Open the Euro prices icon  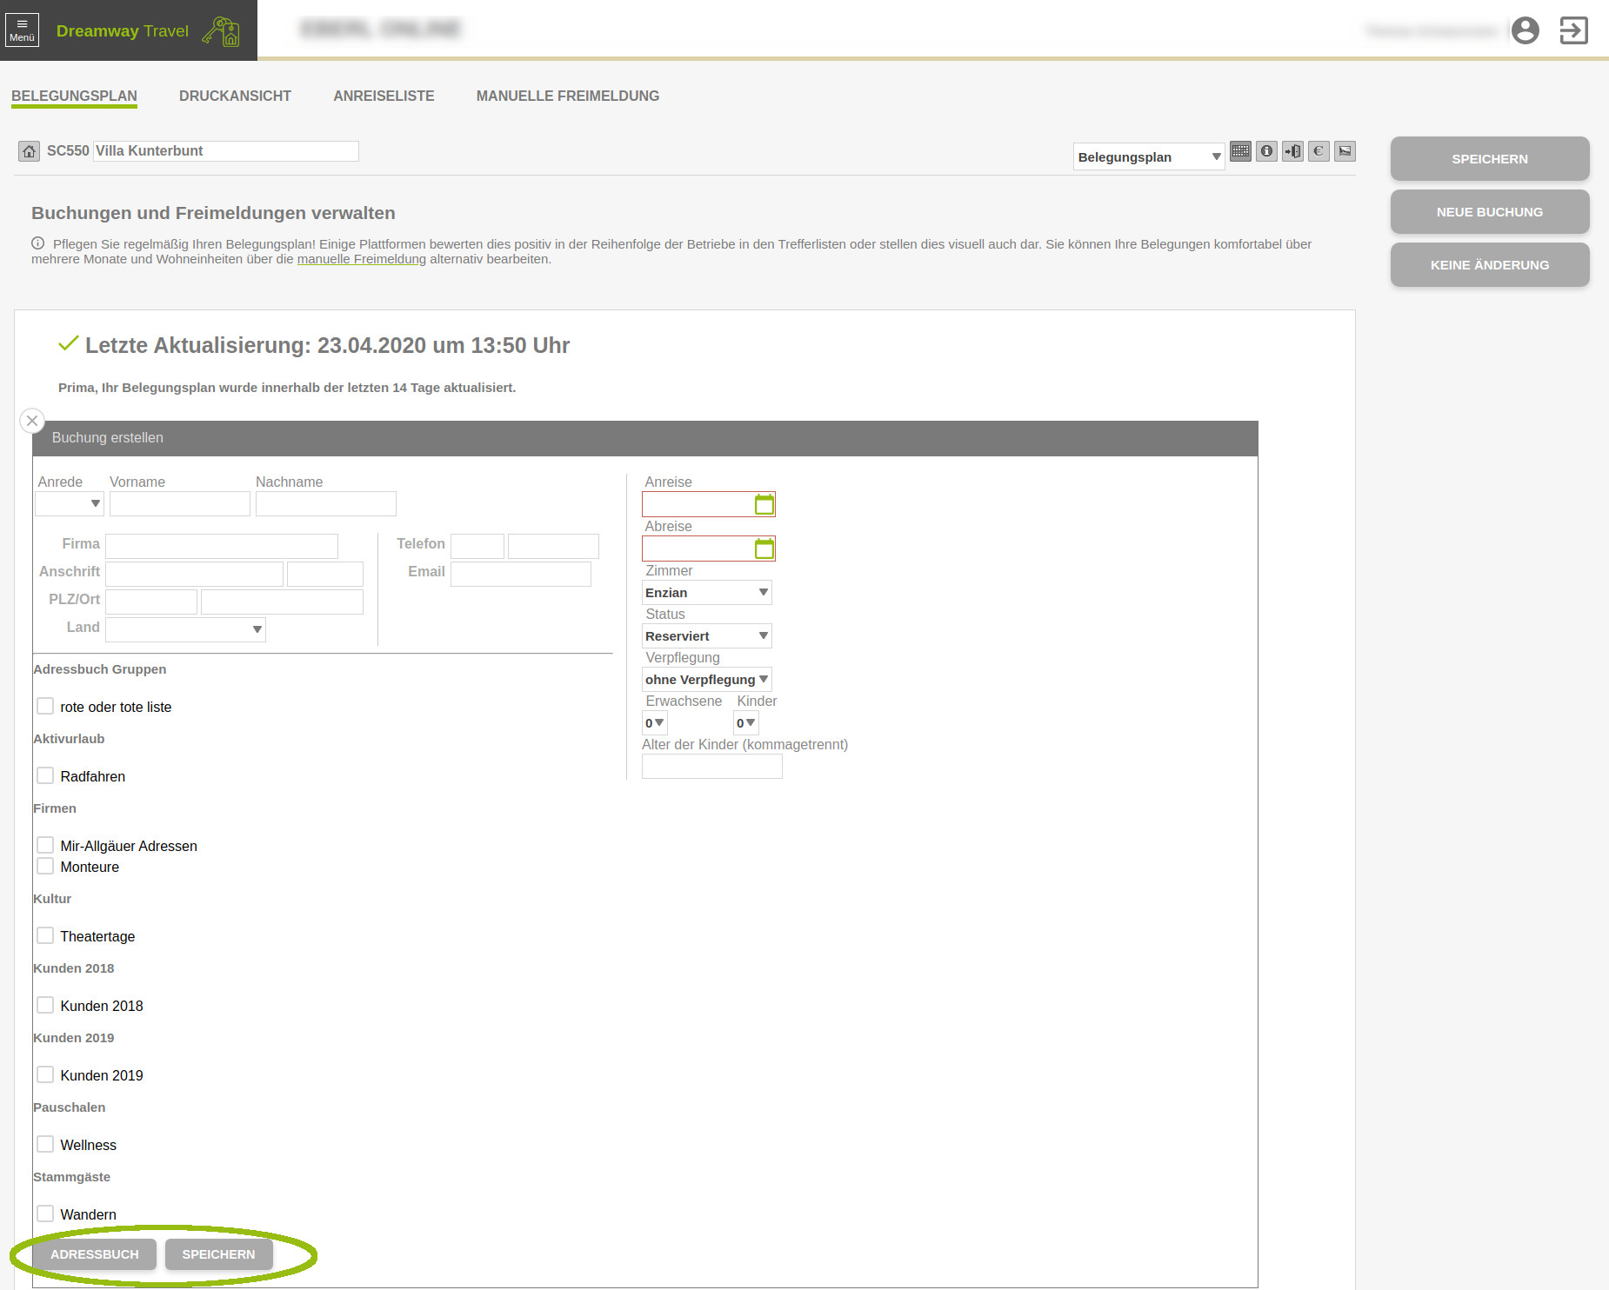click(1319, 151)
